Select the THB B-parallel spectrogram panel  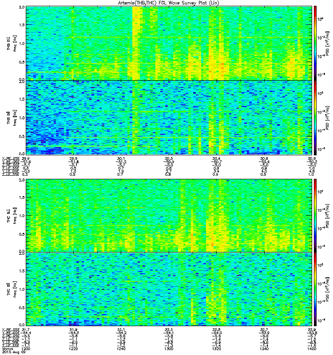point(169,118)
